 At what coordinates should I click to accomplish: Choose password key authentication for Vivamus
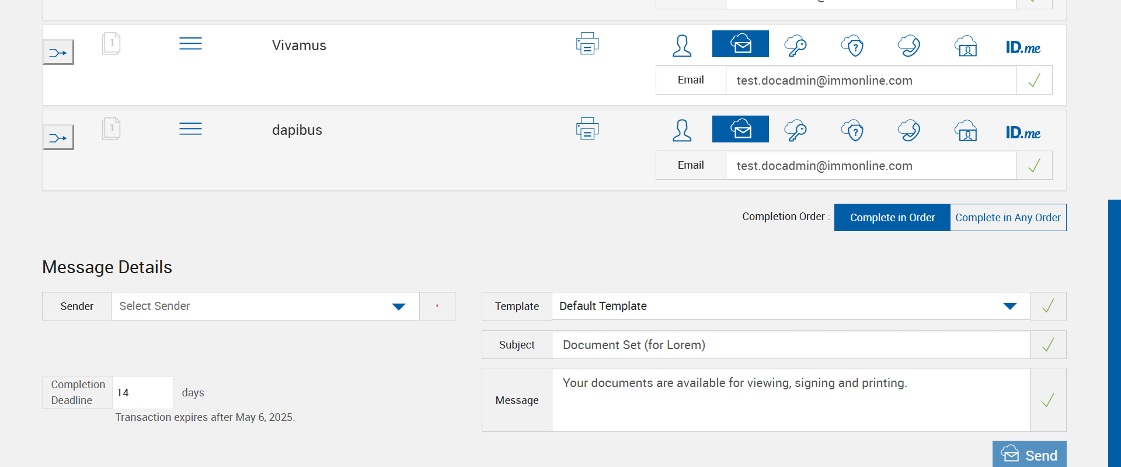click(795, 46)
